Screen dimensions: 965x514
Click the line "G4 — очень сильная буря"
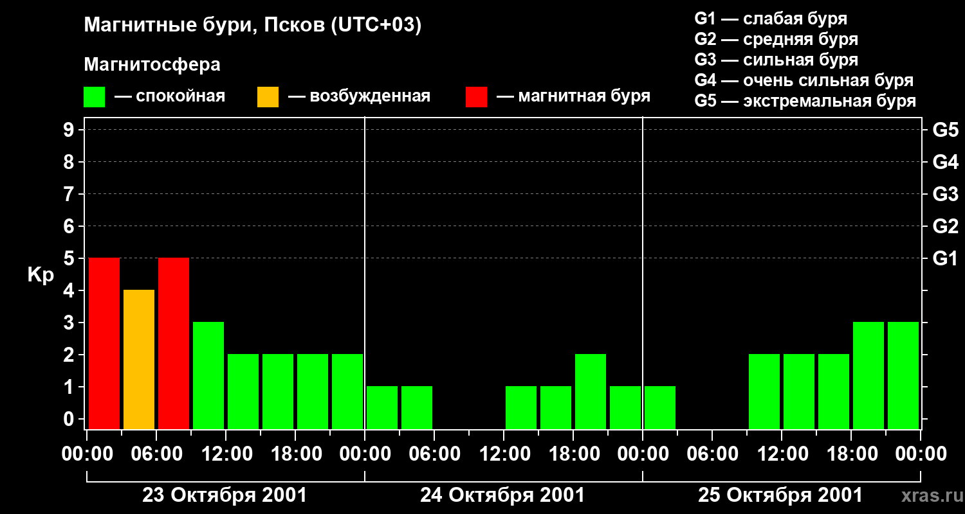coord(804,80)
